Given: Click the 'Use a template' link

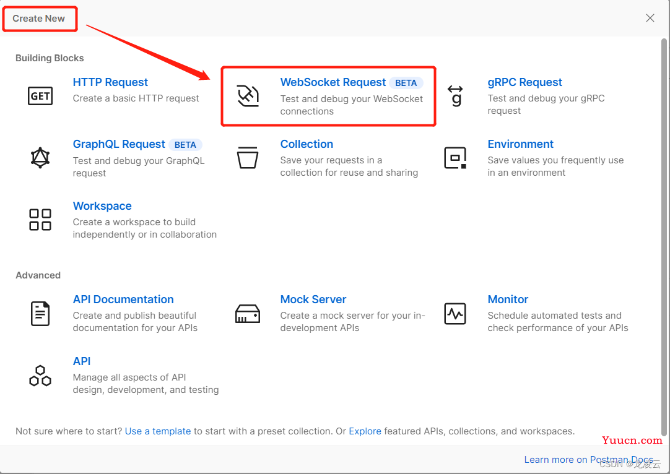Looking at the screenshot, I should tap(158, 431).
